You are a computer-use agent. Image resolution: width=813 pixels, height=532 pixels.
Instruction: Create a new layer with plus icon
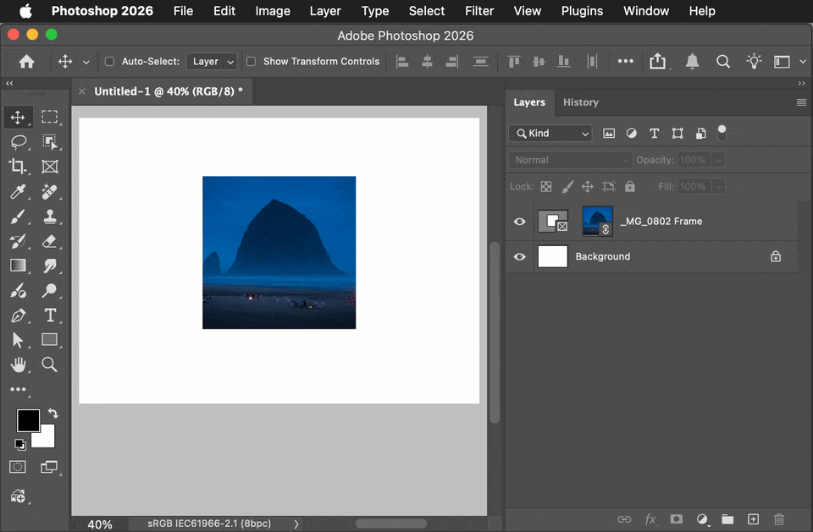754,519
